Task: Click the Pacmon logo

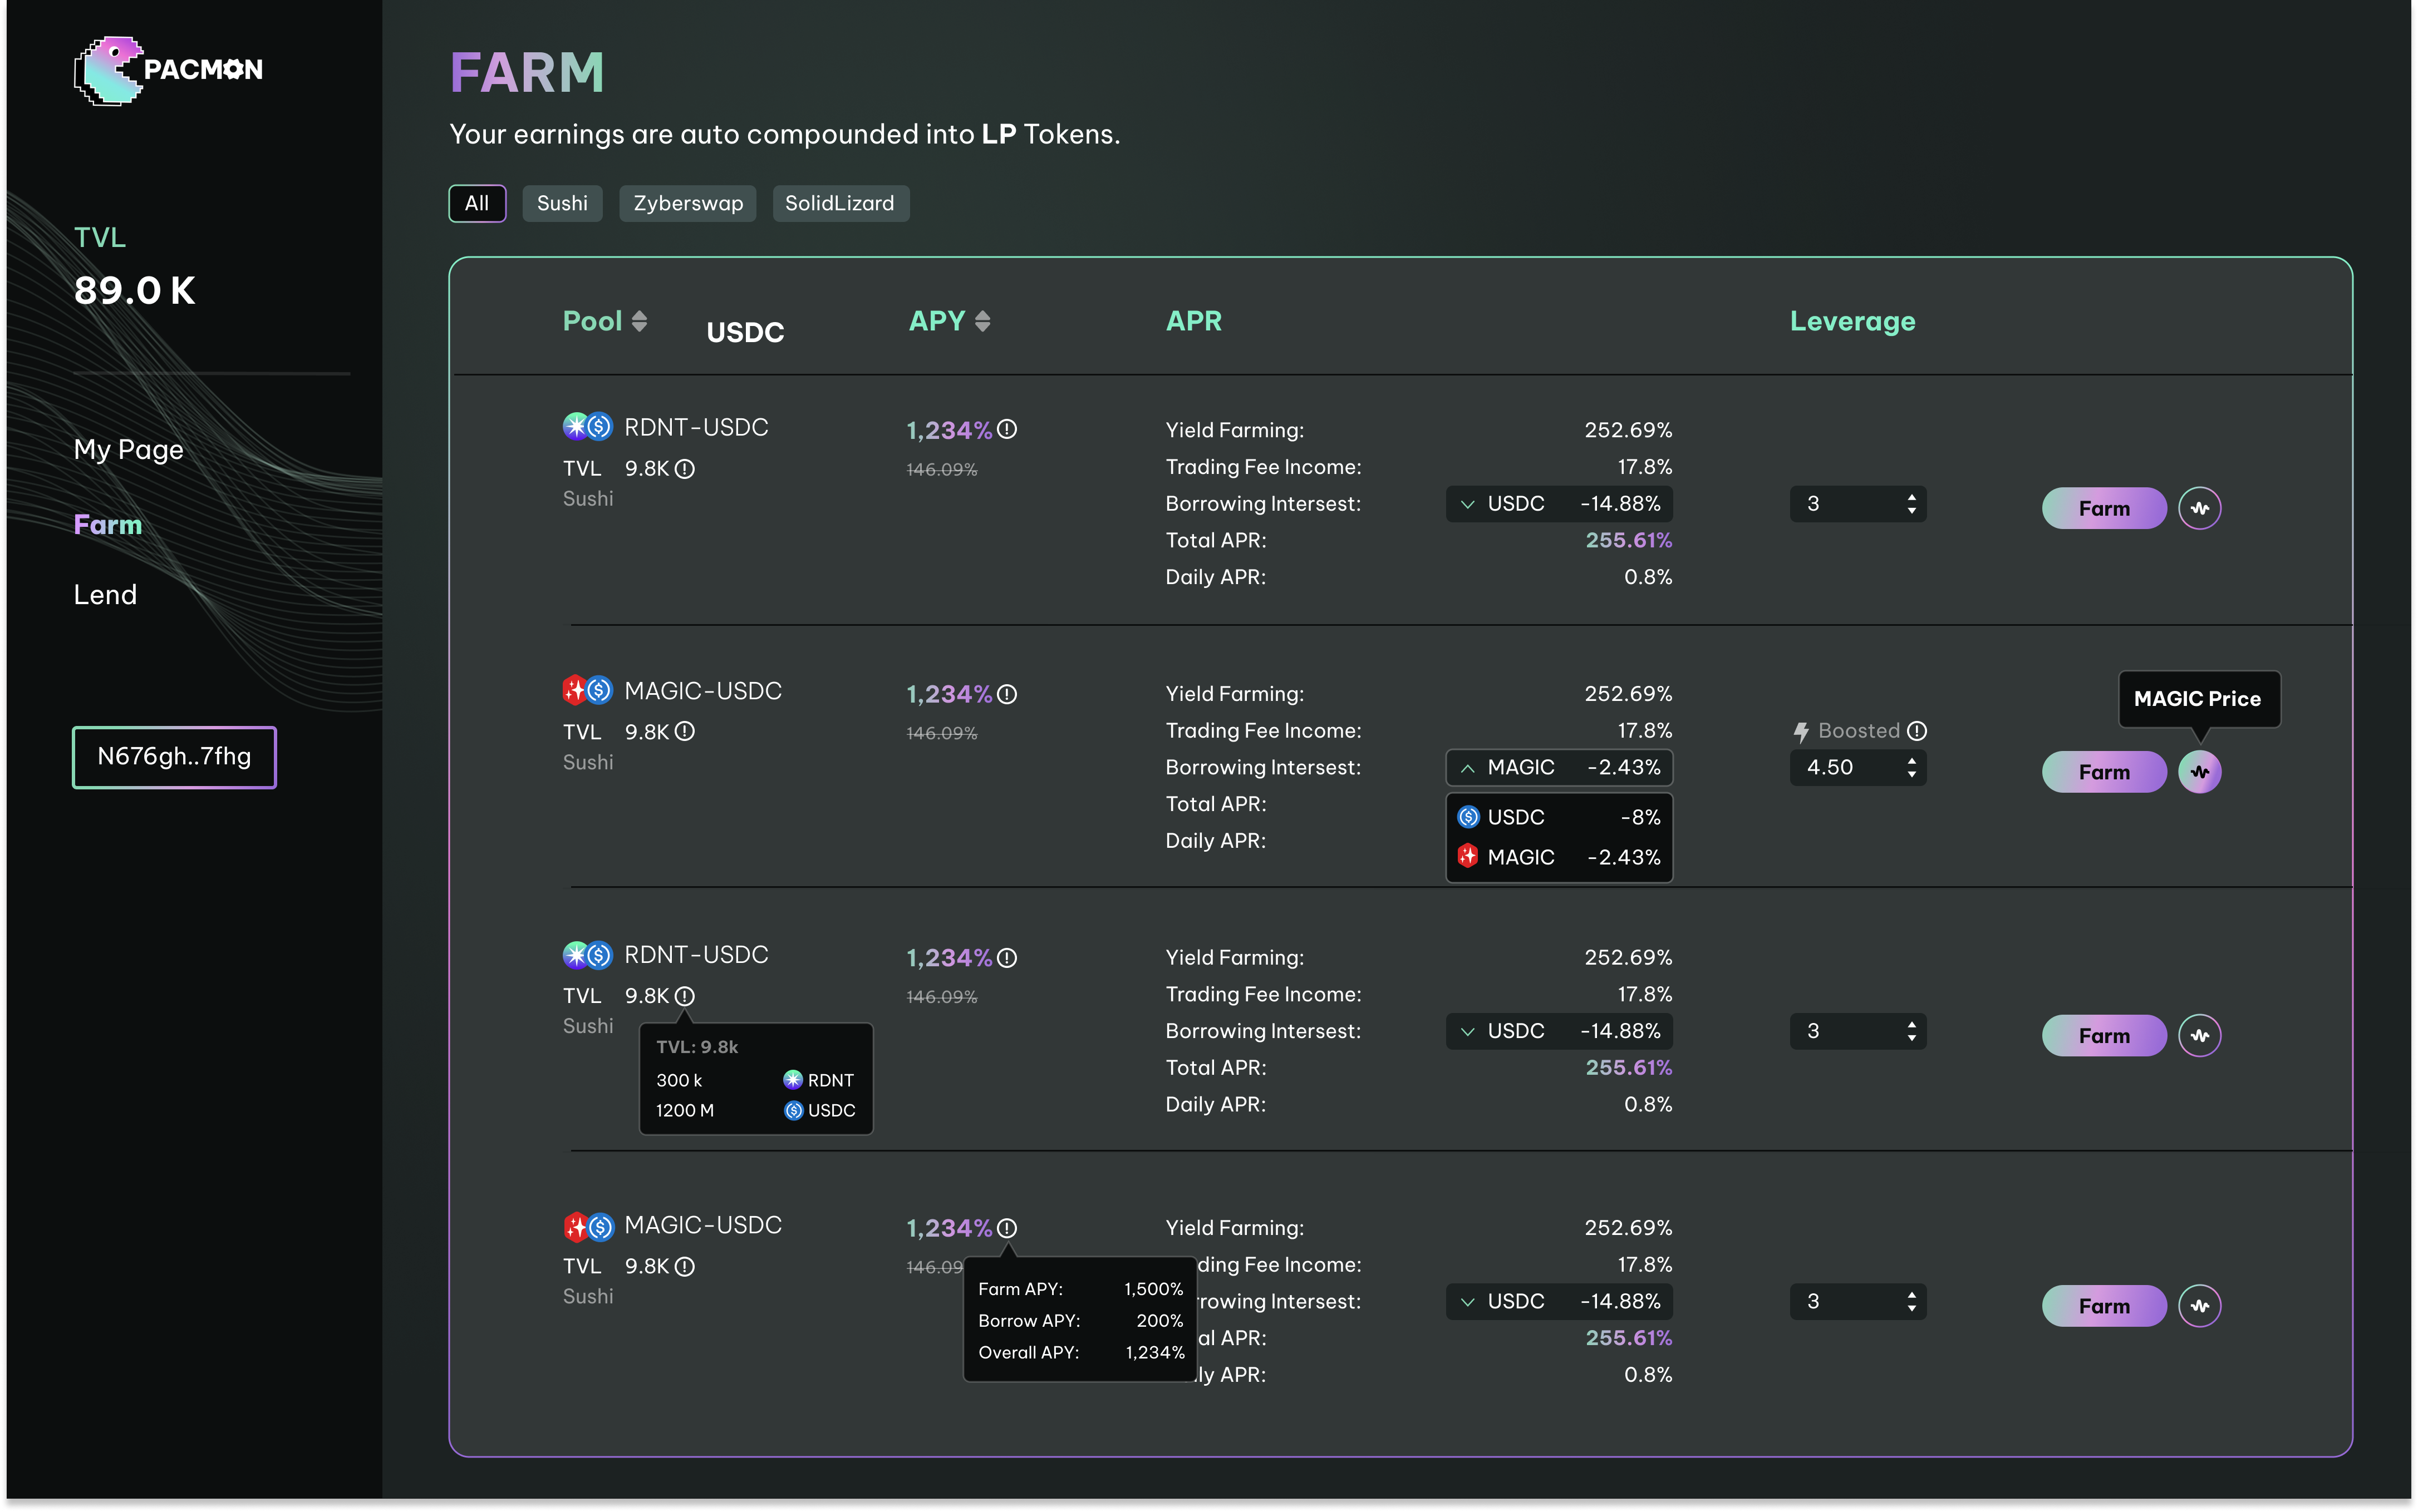Action: tap(168, 70)
